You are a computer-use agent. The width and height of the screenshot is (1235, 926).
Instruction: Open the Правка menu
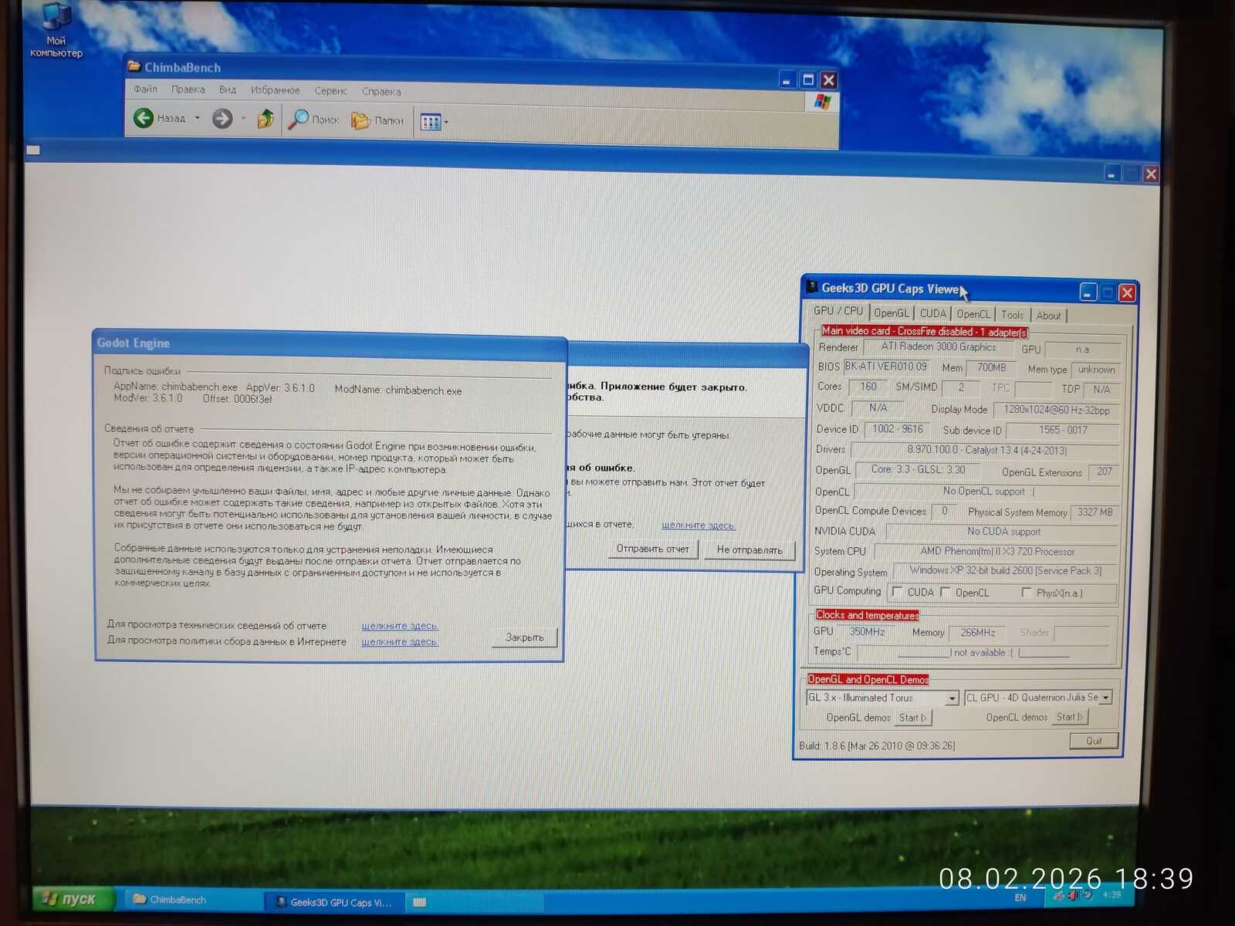click(x=188, y=90)
